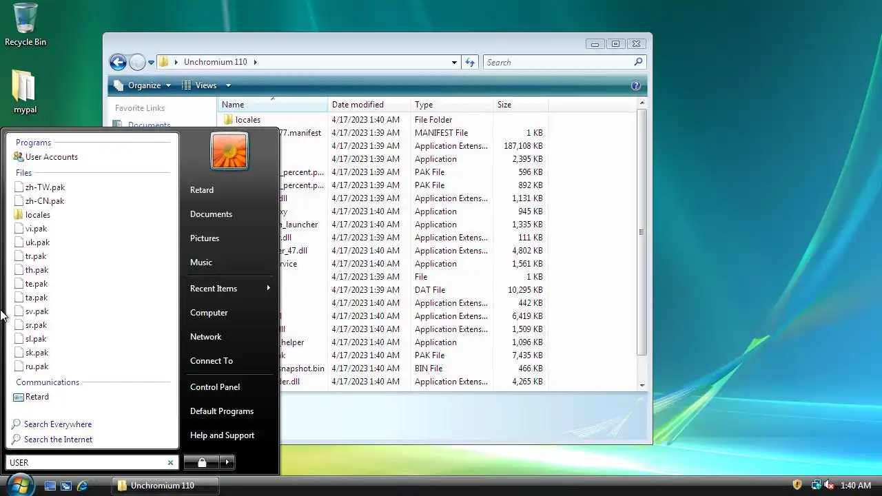Click the Explorer vertical scrollbar thumb
882x496 pixels.
click(x=642, y=231)
